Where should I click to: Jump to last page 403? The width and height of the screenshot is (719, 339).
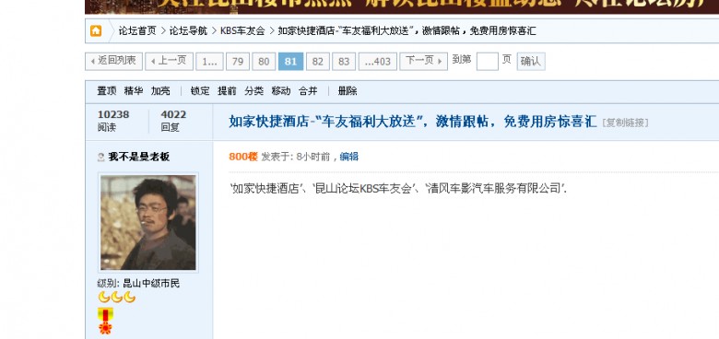(x=378, y=62)
